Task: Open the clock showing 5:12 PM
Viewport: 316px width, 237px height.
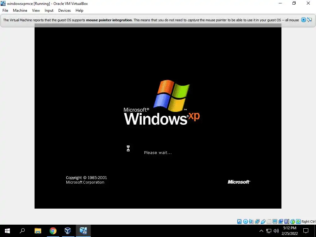Action: [x=289, y=231]
